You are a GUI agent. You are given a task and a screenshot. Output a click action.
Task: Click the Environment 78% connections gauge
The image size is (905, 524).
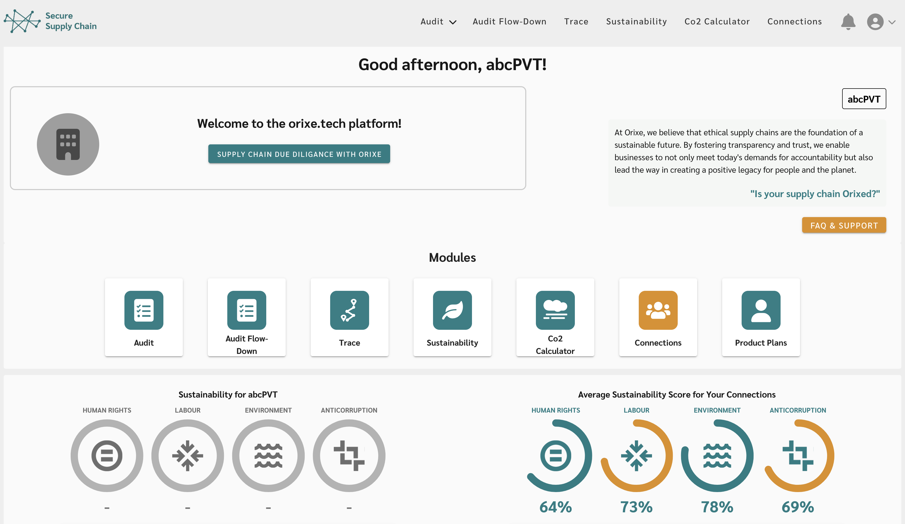coord(717,456)
